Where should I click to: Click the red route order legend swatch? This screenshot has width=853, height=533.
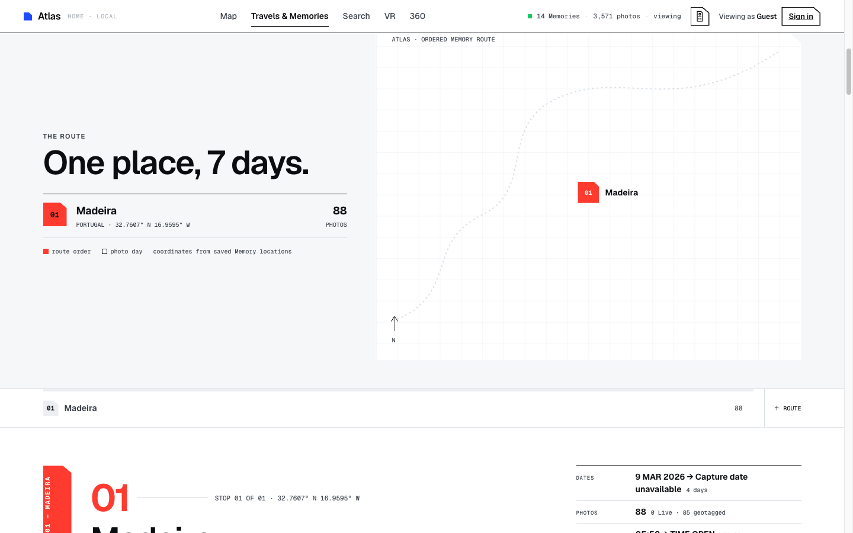coord(46,252)
